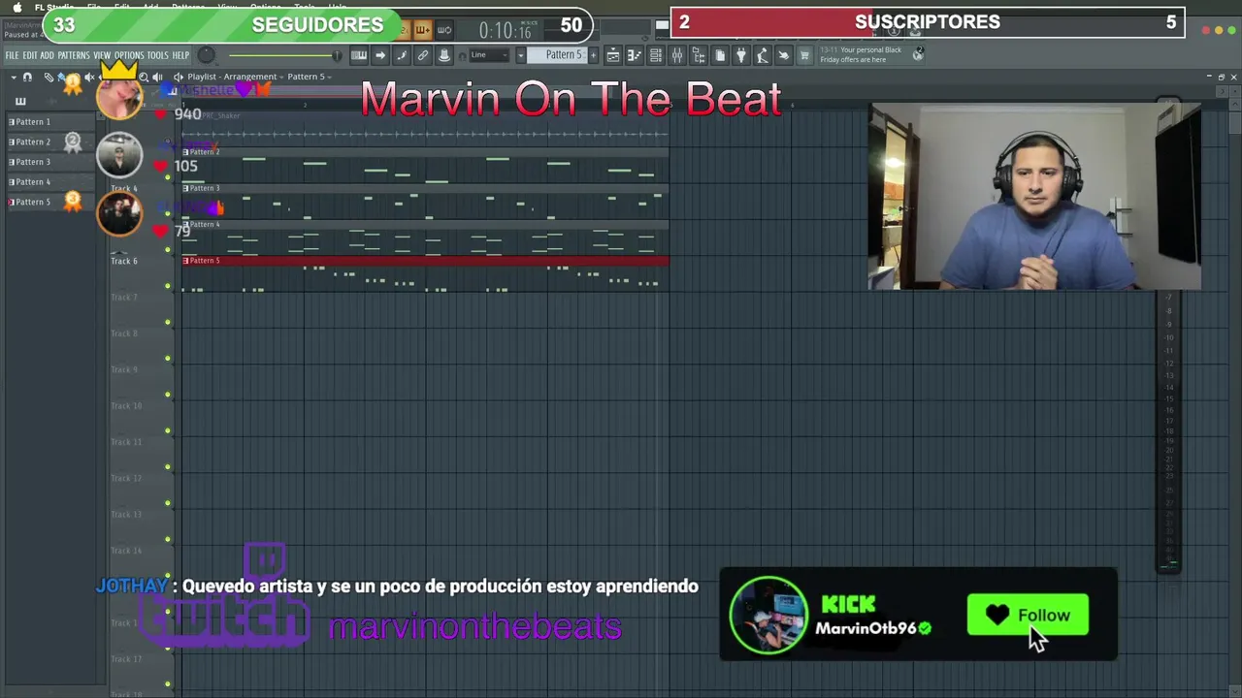Select the red Pattern 5 clip header
The height and width of the screenshot is (698, 1242).
pyautogui.click(x=425, y=261)
